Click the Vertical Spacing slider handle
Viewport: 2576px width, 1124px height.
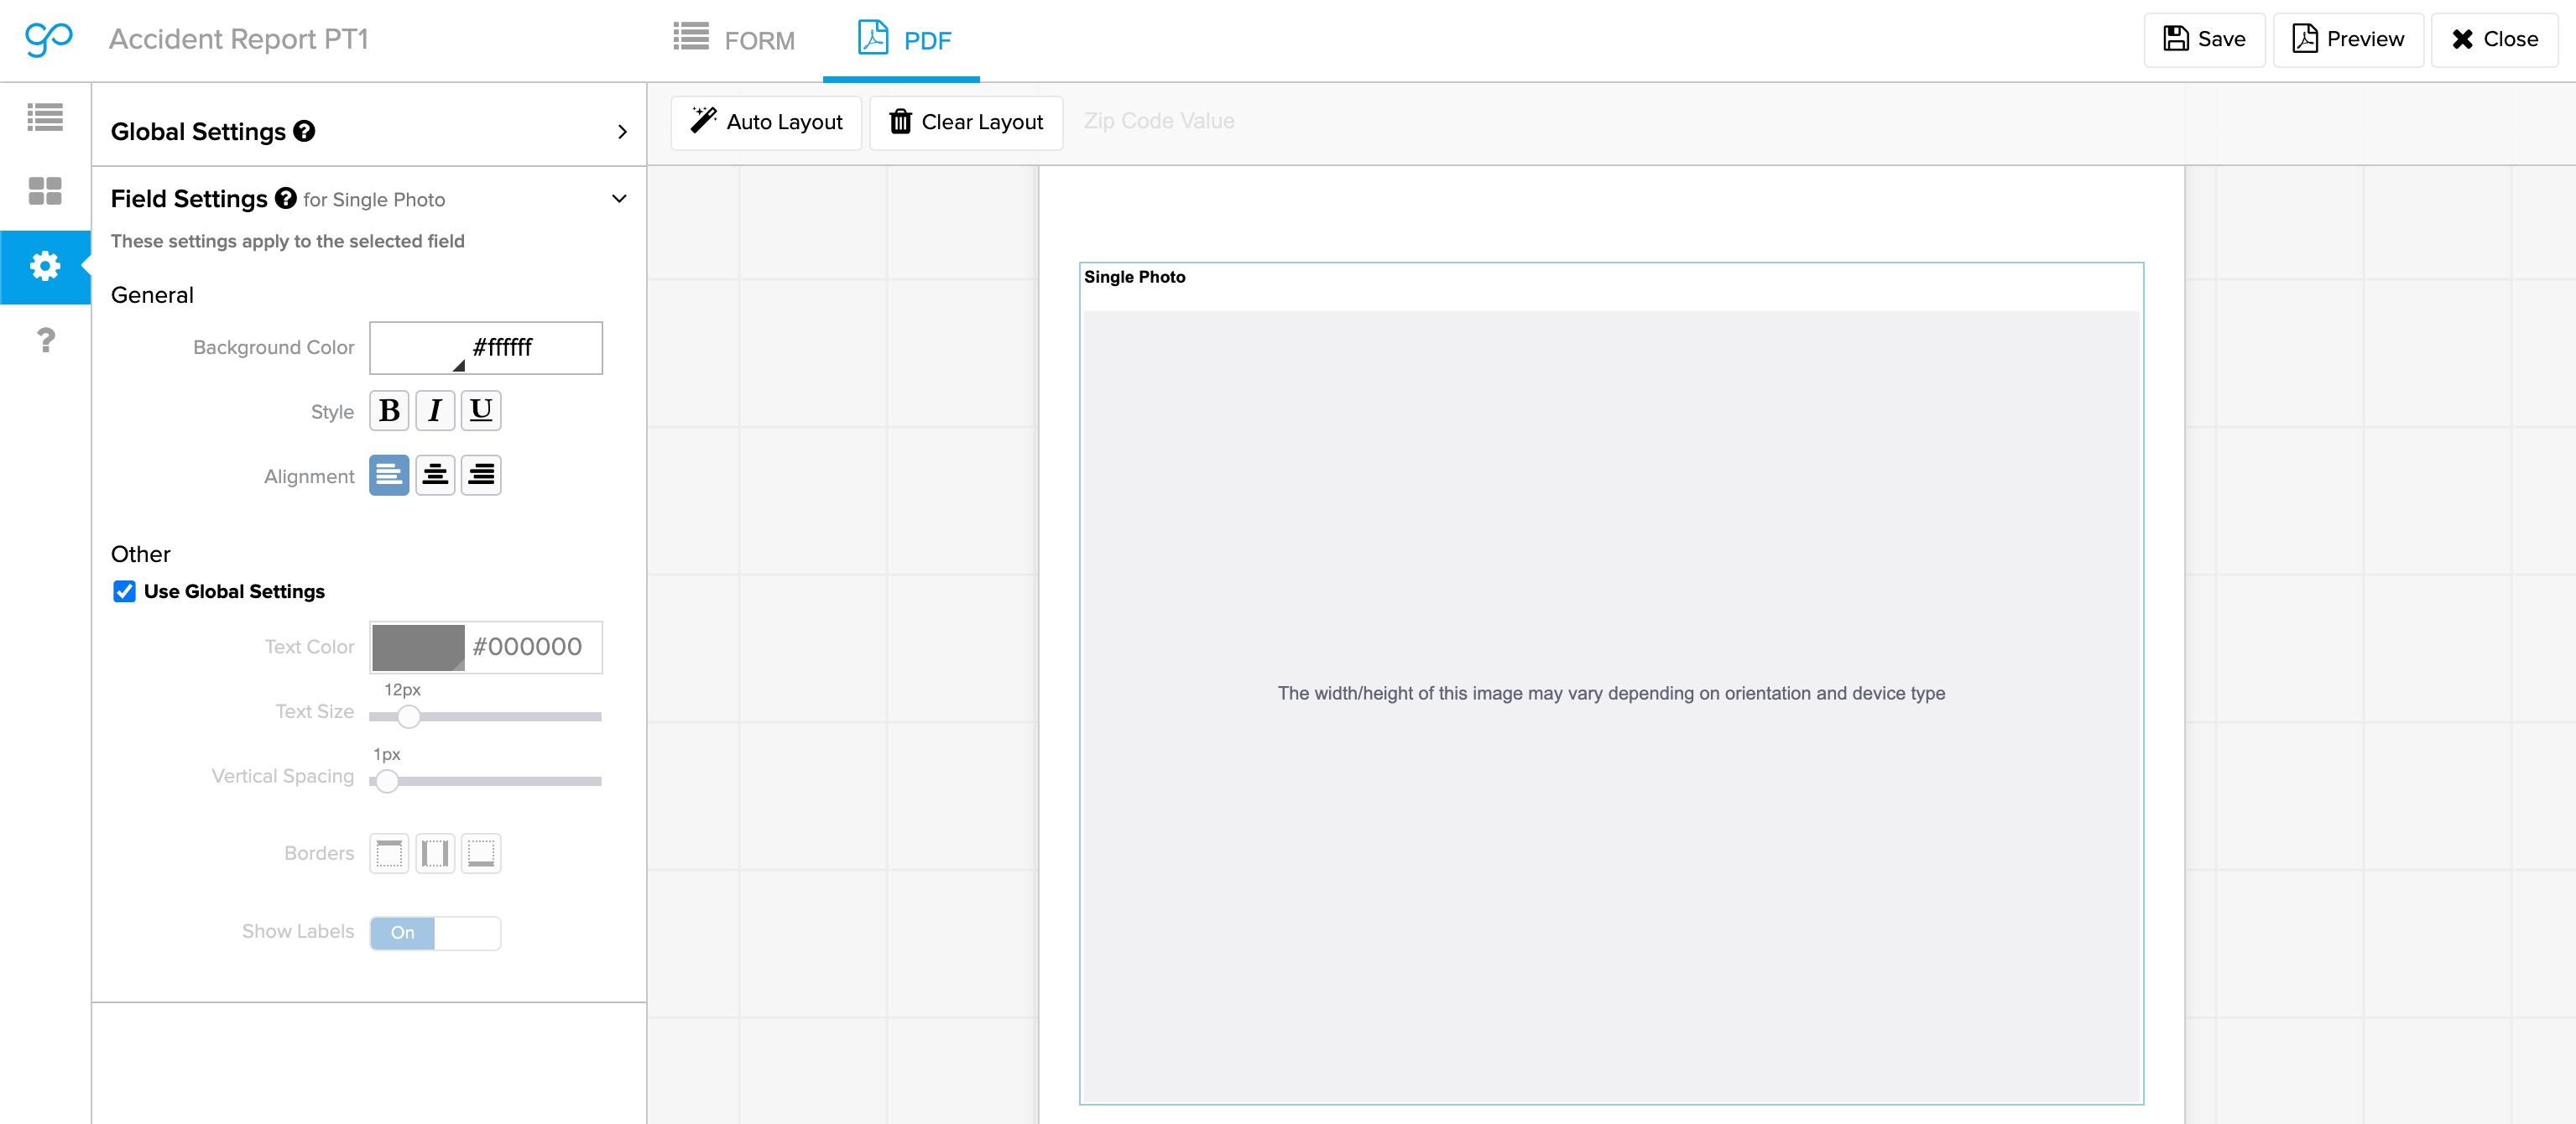pos(387,781)
